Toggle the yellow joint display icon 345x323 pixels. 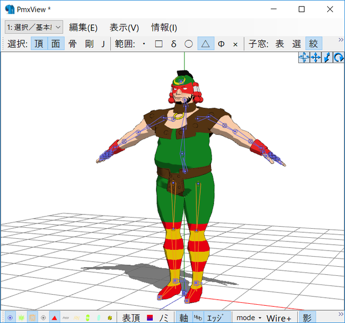tap(110, 317)
